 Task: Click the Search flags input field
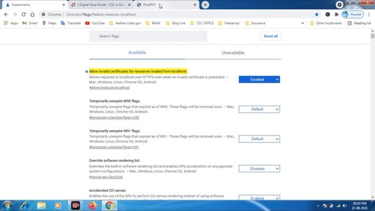tap(148, 36)
